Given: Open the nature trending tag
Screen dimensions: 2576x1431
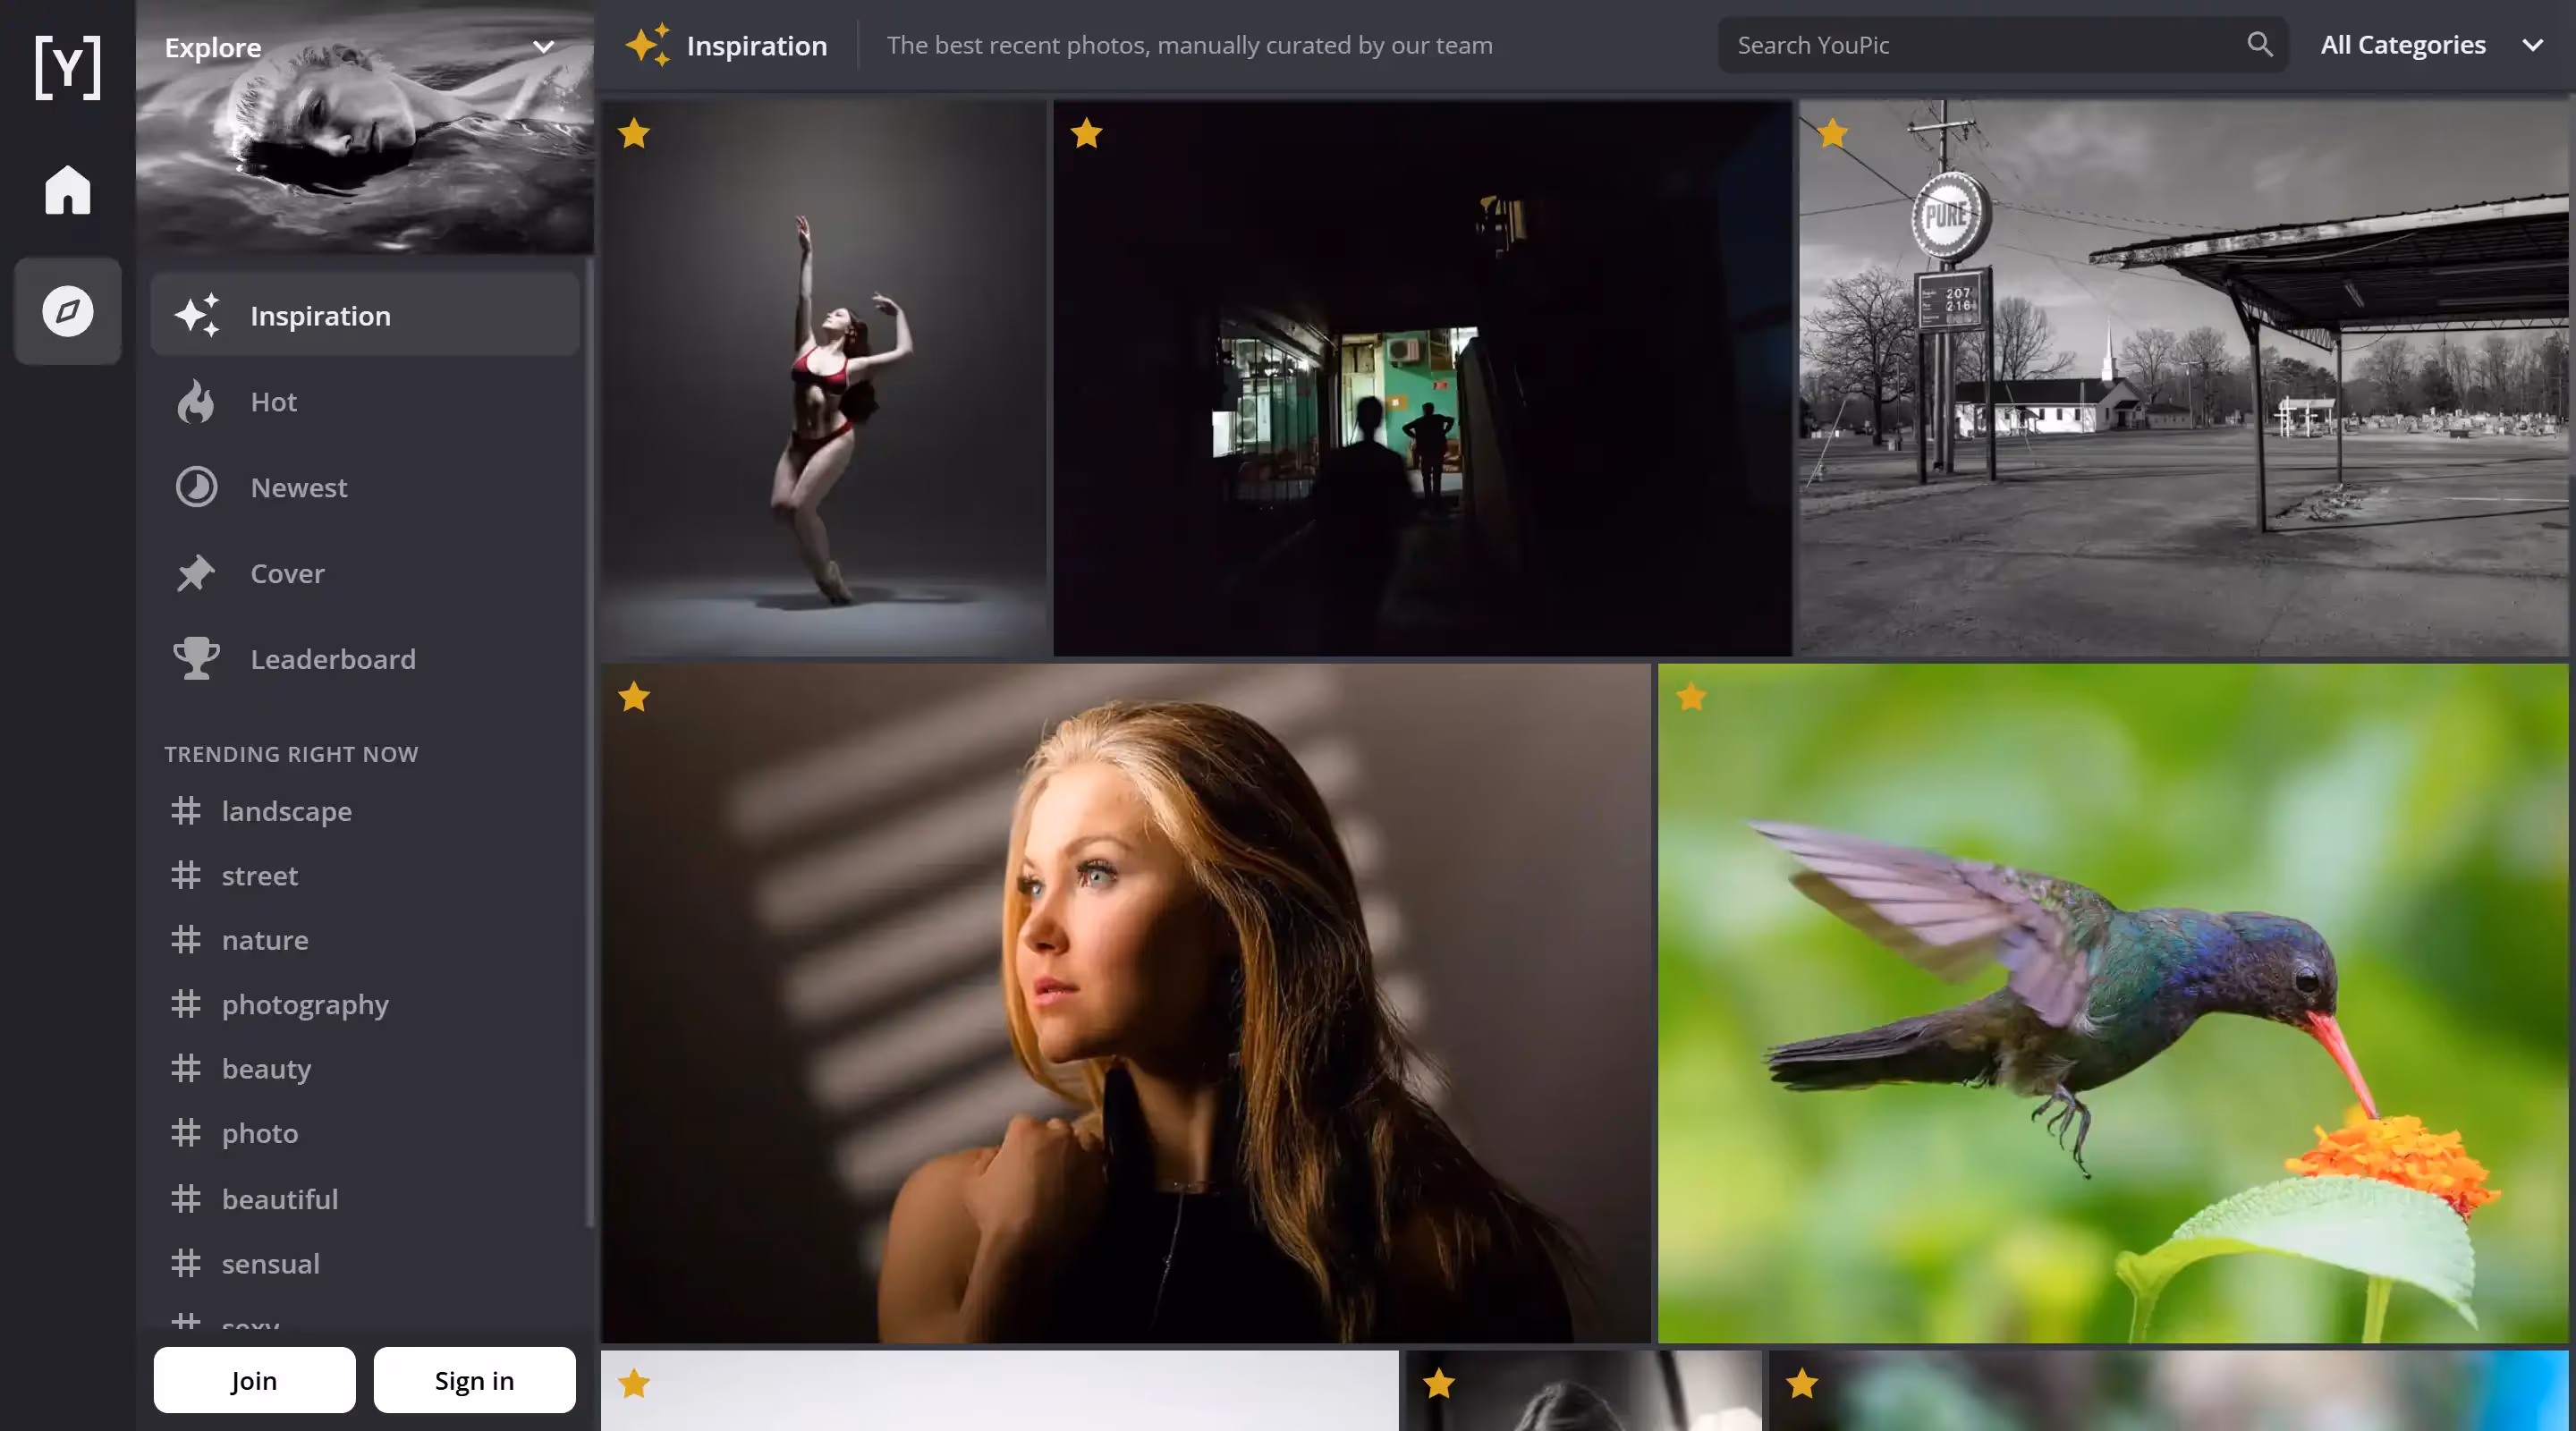Looking at the screenshot, I should click(265, 940).
